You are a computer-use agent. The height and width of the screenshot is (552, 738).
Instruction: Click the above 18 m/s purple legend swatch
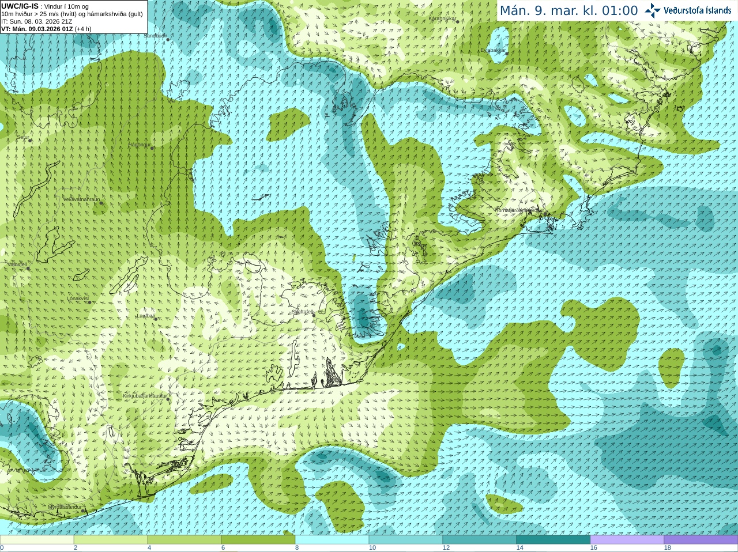point(701,540)
